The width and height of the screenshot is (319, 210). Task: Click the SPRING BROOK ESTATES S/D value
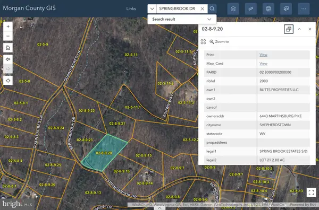click(x=283, y=151)
